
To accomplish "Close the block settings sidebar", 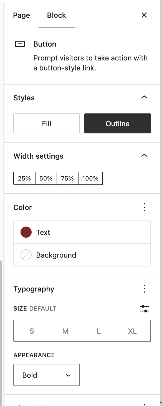I will (x=144, y=15).
